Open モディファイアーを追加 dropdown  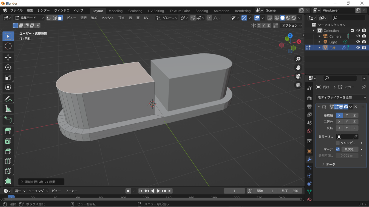[341, 97]
